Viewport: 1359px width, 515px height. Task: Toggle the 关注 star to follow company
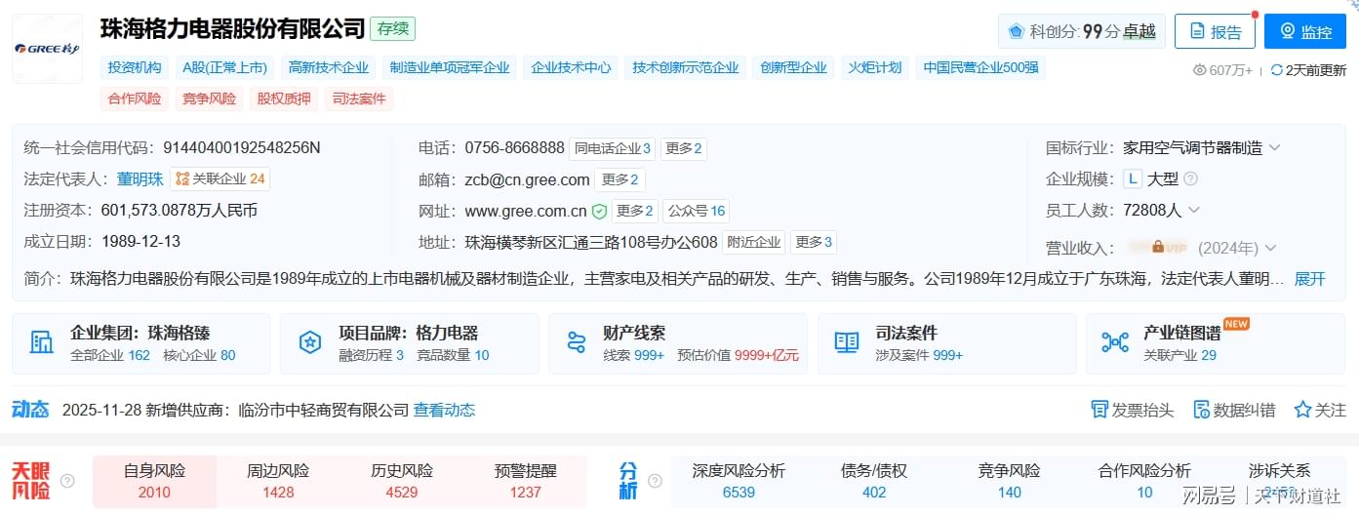point(1302,410)
